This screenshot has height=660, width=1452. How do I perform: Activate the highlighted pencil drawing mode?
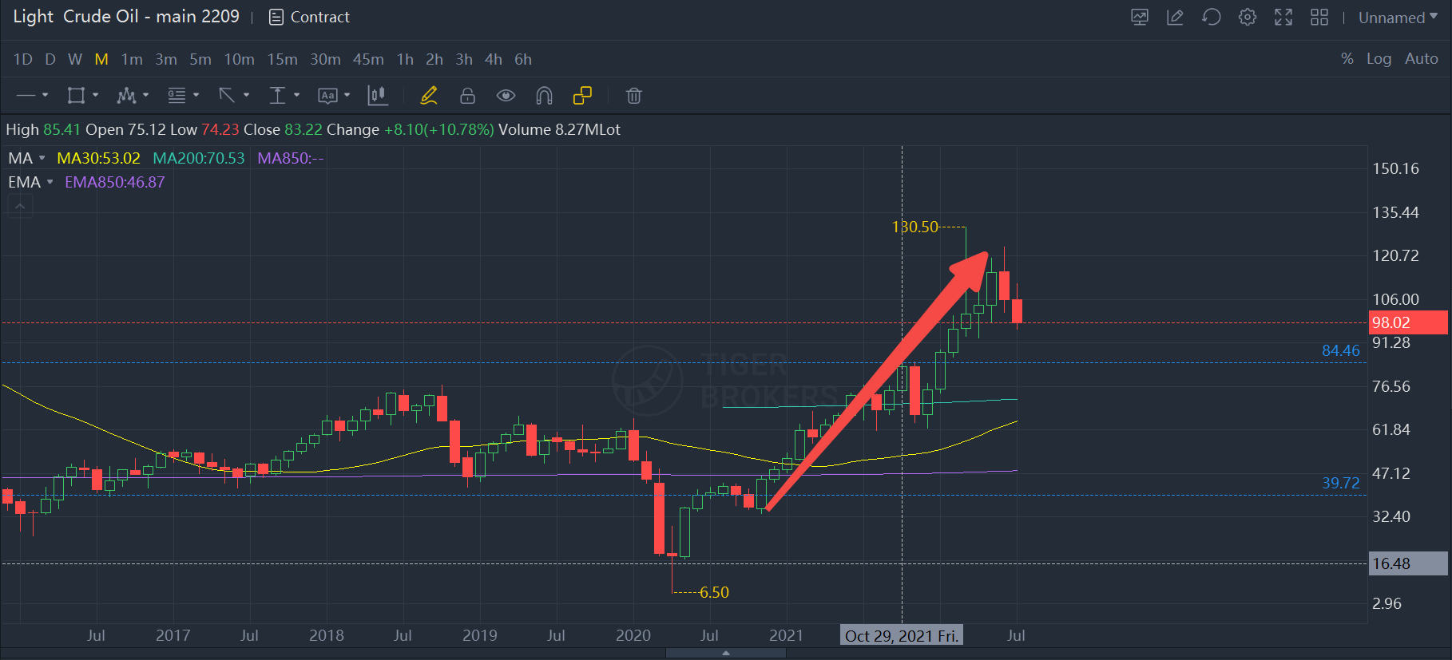click(429, 96)
